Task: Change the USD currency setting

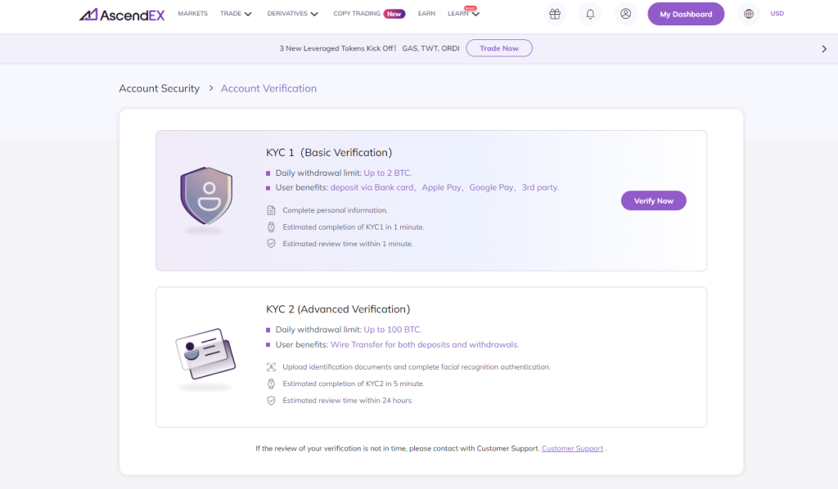Action: 777,13
